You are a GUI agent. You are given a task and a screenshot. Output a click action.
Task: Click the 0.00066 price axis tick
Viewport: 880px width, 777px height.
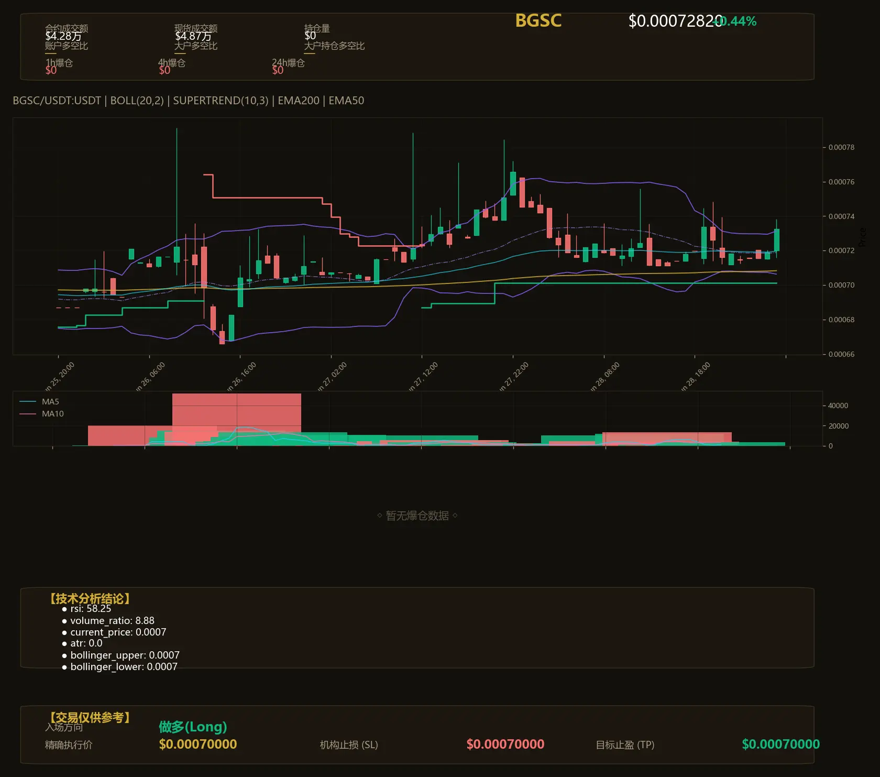pyautogui.click(x=841, y=354)
